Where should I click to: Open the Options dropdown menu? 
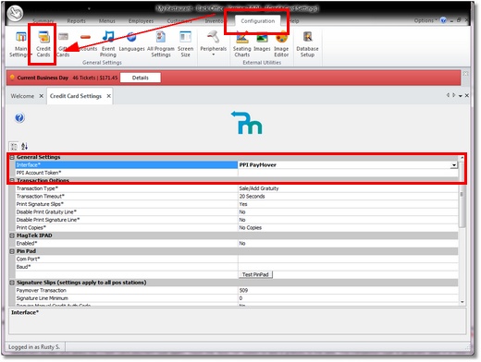(x=425, y=20)
